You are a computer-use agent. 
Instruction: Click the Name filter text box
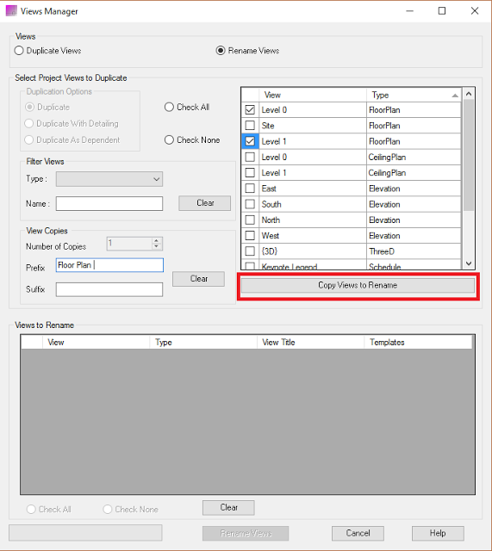pyautogui.click(x=109, y=204)
